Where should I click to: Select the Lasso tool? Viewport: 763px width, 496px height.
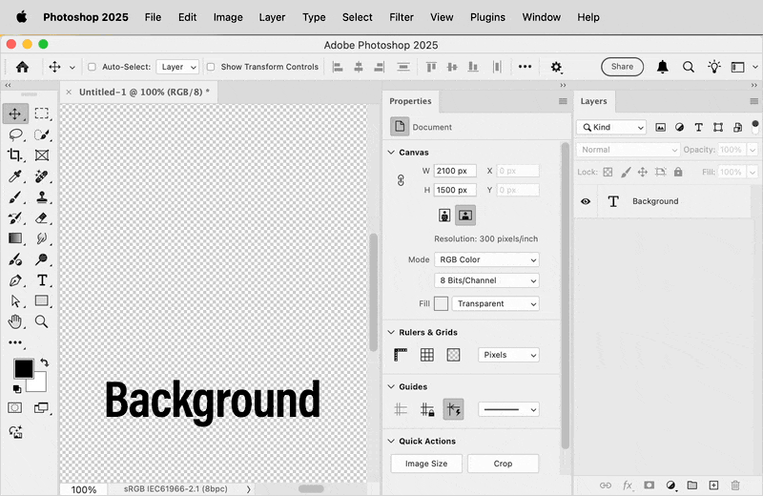click(x=15, y=134)
